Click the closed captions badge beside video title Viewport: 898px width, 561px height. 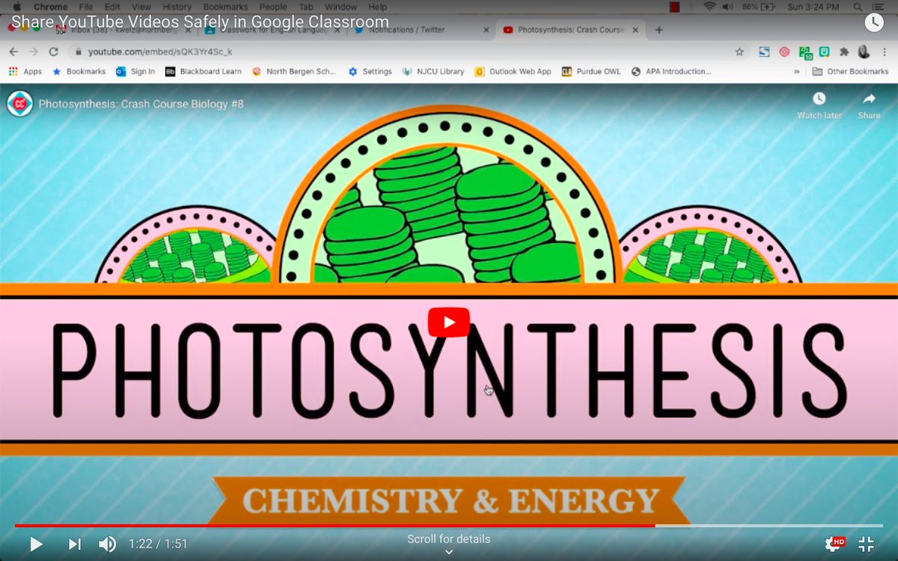(x=21, y=104)
